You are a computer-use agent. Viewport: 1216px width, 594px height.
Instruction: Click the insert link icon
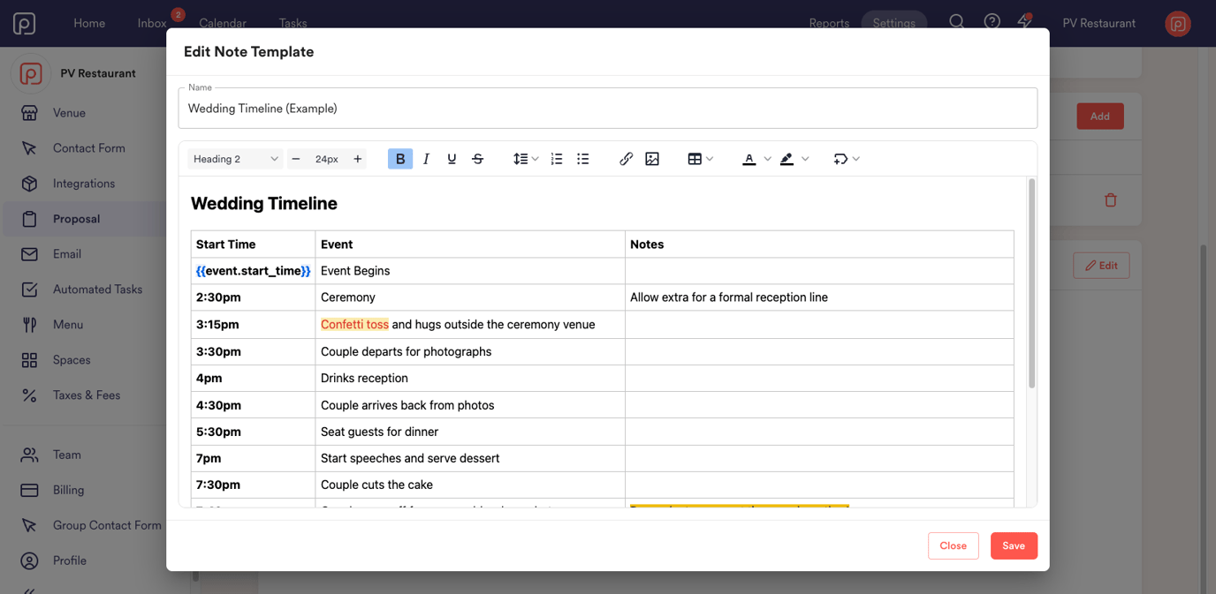(x=626, y=159)
